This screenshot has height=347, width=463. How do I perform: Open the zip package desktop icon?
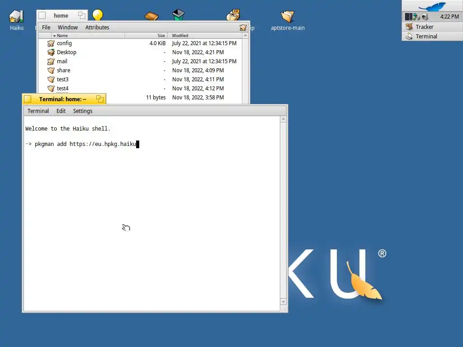click(233, 15)
